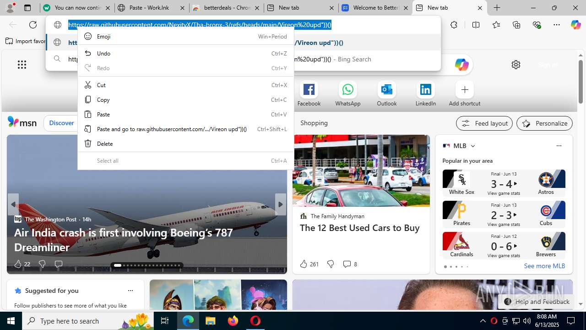The width and height of the screenshot is (586, 330).
Task: Open the browser profile icon
Action: click(x=10, y=8)
